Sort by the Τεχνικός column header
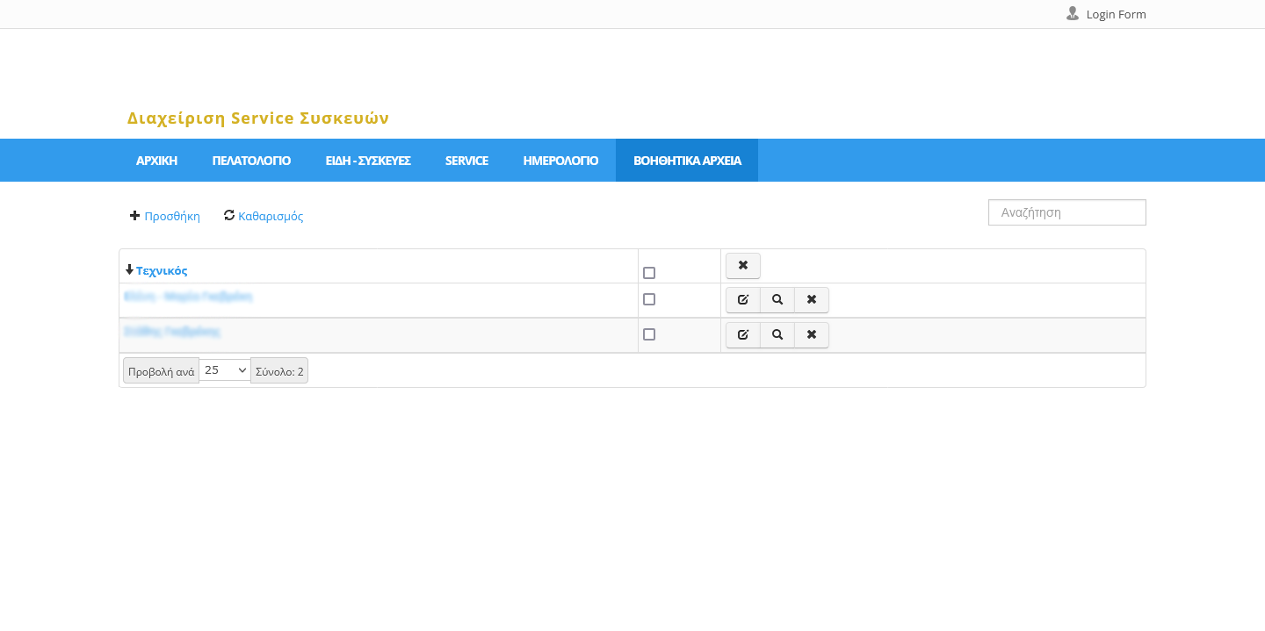The width and height of the screenshot is (1265, 631). [x=162, y=271]
